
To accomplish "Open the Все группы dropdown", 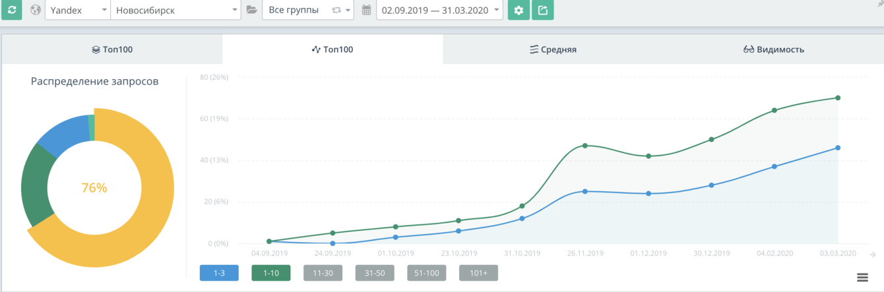I will [x=307, y=10].
